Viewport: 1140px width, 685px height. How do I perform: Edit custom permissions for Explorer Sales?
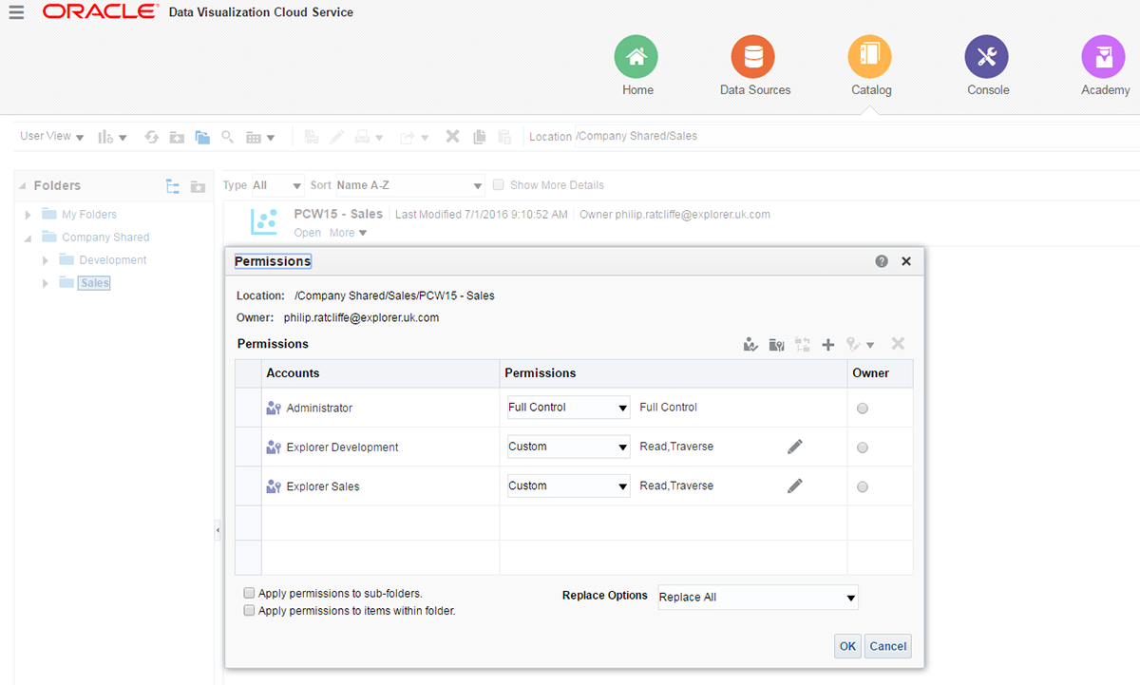(x=795, y=485)
